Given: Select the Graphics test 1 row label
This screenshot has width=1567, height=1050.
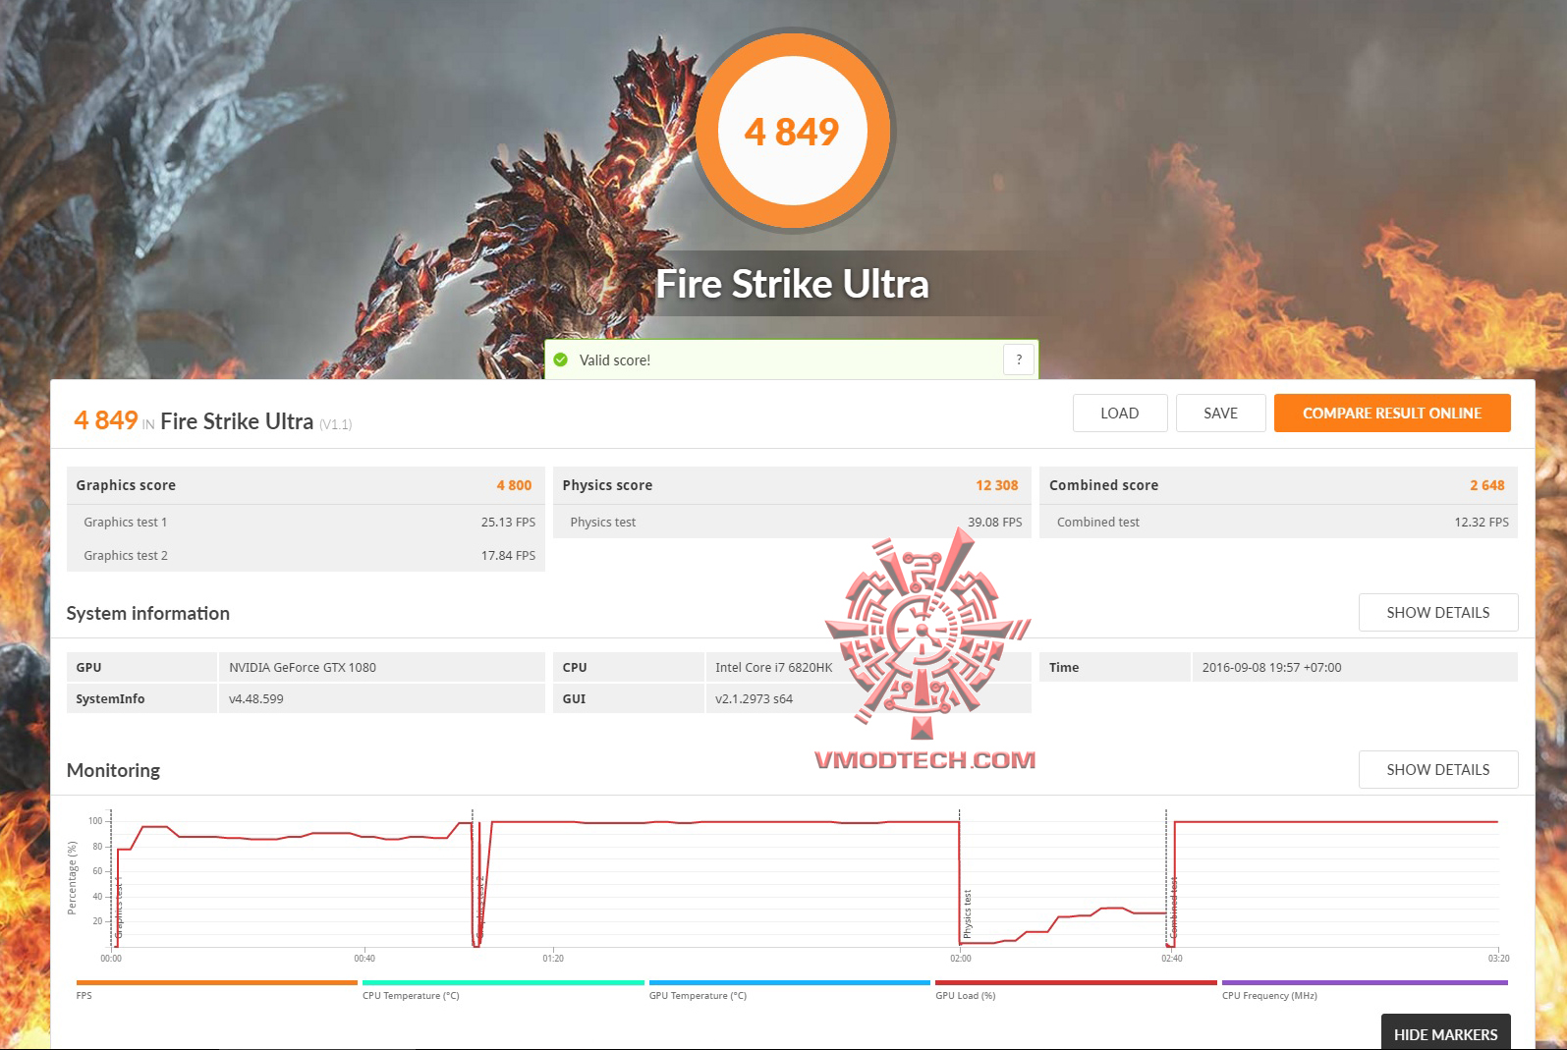Looking at the screenshot, I should [126, 523].
